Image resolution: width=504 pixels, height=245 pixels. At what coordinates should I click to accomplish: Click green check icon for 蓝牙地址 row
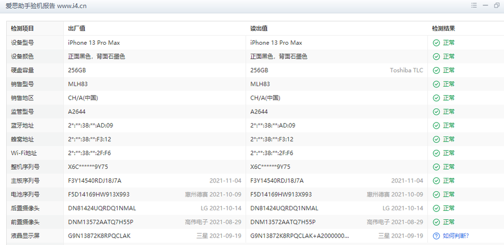[x=436, y=125]
